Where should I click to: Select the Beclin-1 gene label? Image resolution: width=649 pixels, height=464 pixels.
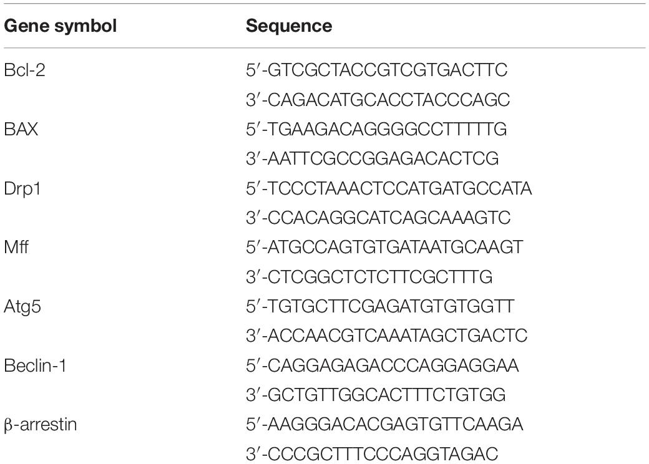point(35,366)
